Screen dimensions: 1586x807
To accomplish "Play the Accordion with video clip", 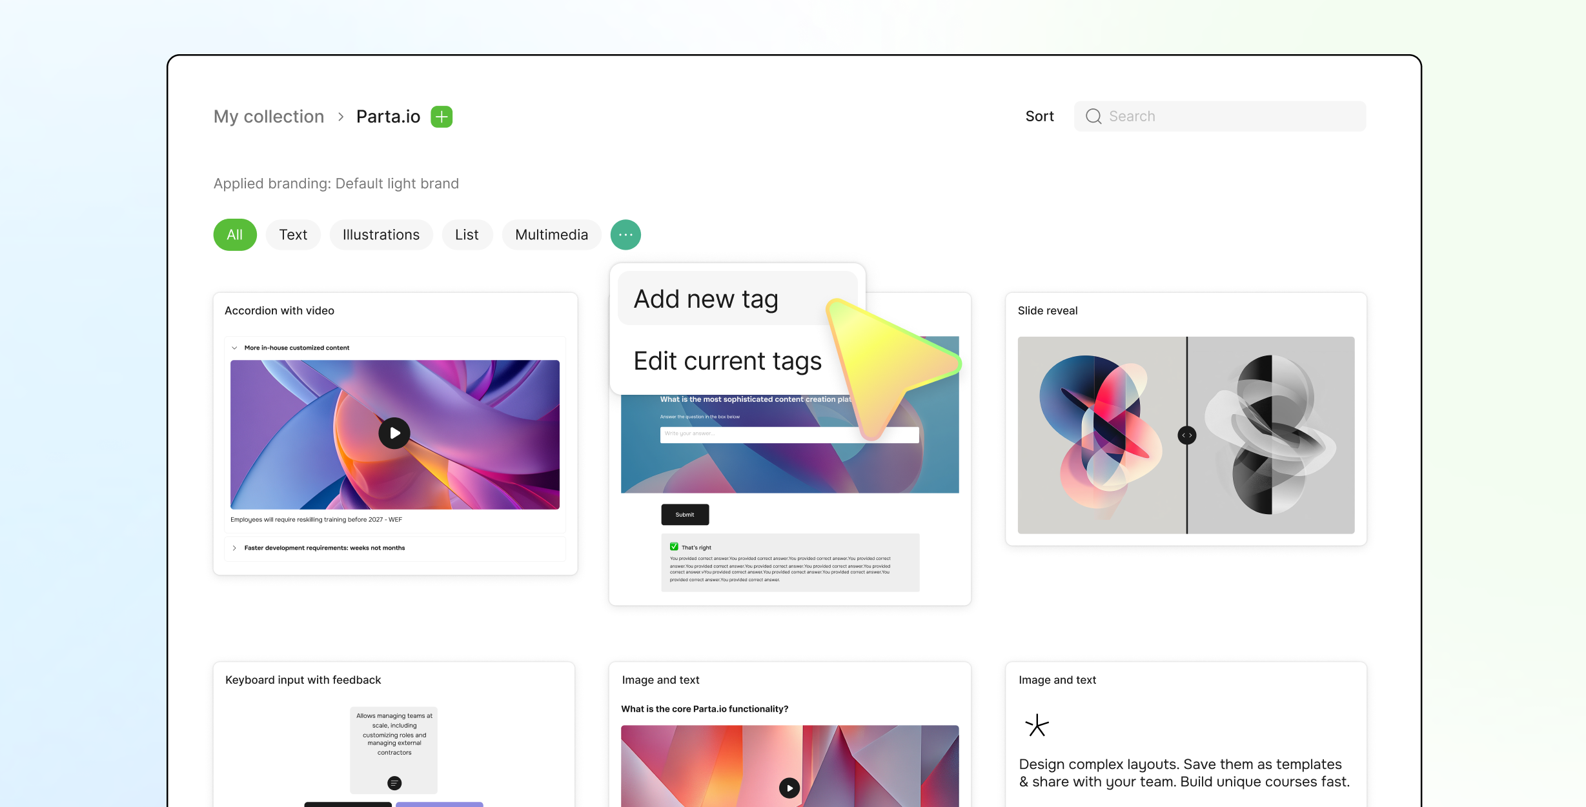I will pos(394,433).
